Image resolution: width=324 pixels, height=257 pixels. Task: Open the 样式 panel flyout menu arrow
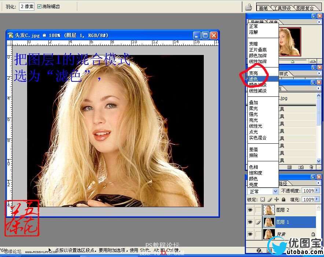coord(319,73)
